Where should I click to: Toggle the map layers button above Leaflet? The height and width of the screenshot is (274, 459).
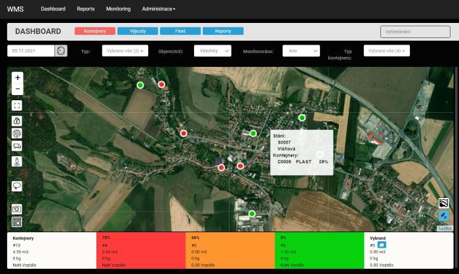pos(444,203)
